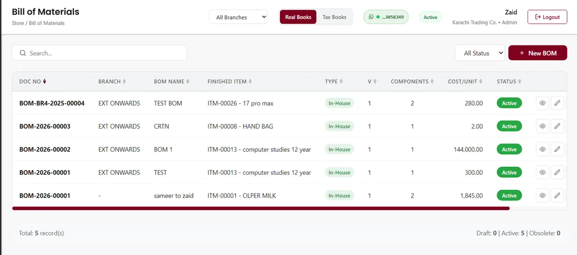Select ITM-00026 - 17 pro max cell

point(240,103)
